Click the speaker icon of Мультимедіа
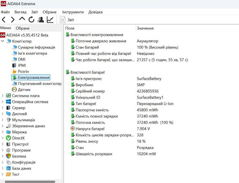The image size is (239, 183). [8, 120]
